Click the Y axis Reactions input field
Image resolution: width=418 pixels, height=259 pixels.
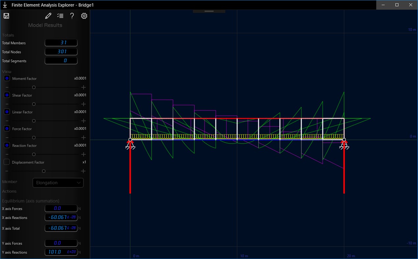pyautogui.click(x=61, y=252)
